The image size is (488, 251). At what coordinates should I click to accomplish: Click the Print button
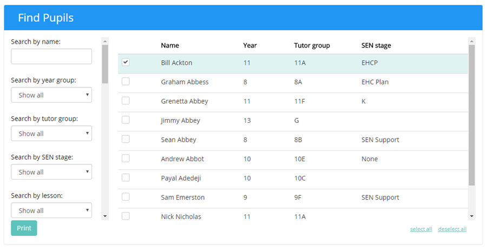click(24, 228)
